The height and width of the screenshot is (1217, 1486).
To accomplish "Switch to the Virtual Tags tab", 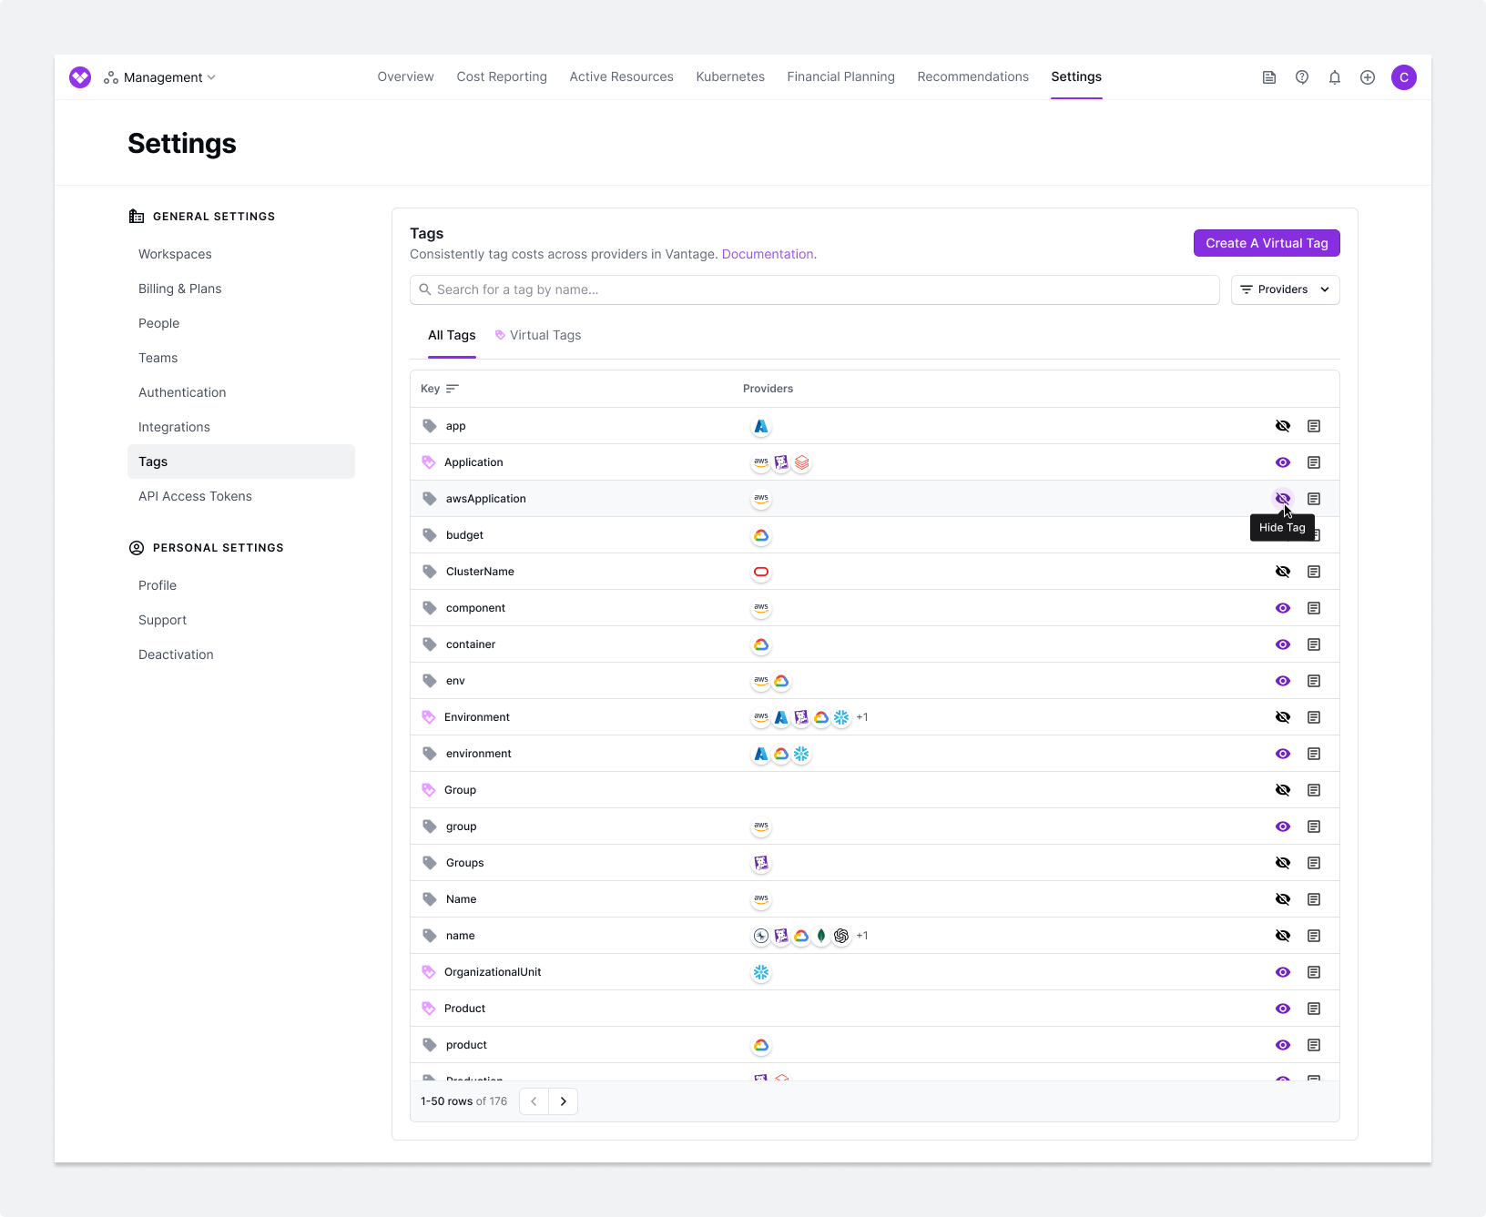I will click(538, 335).
